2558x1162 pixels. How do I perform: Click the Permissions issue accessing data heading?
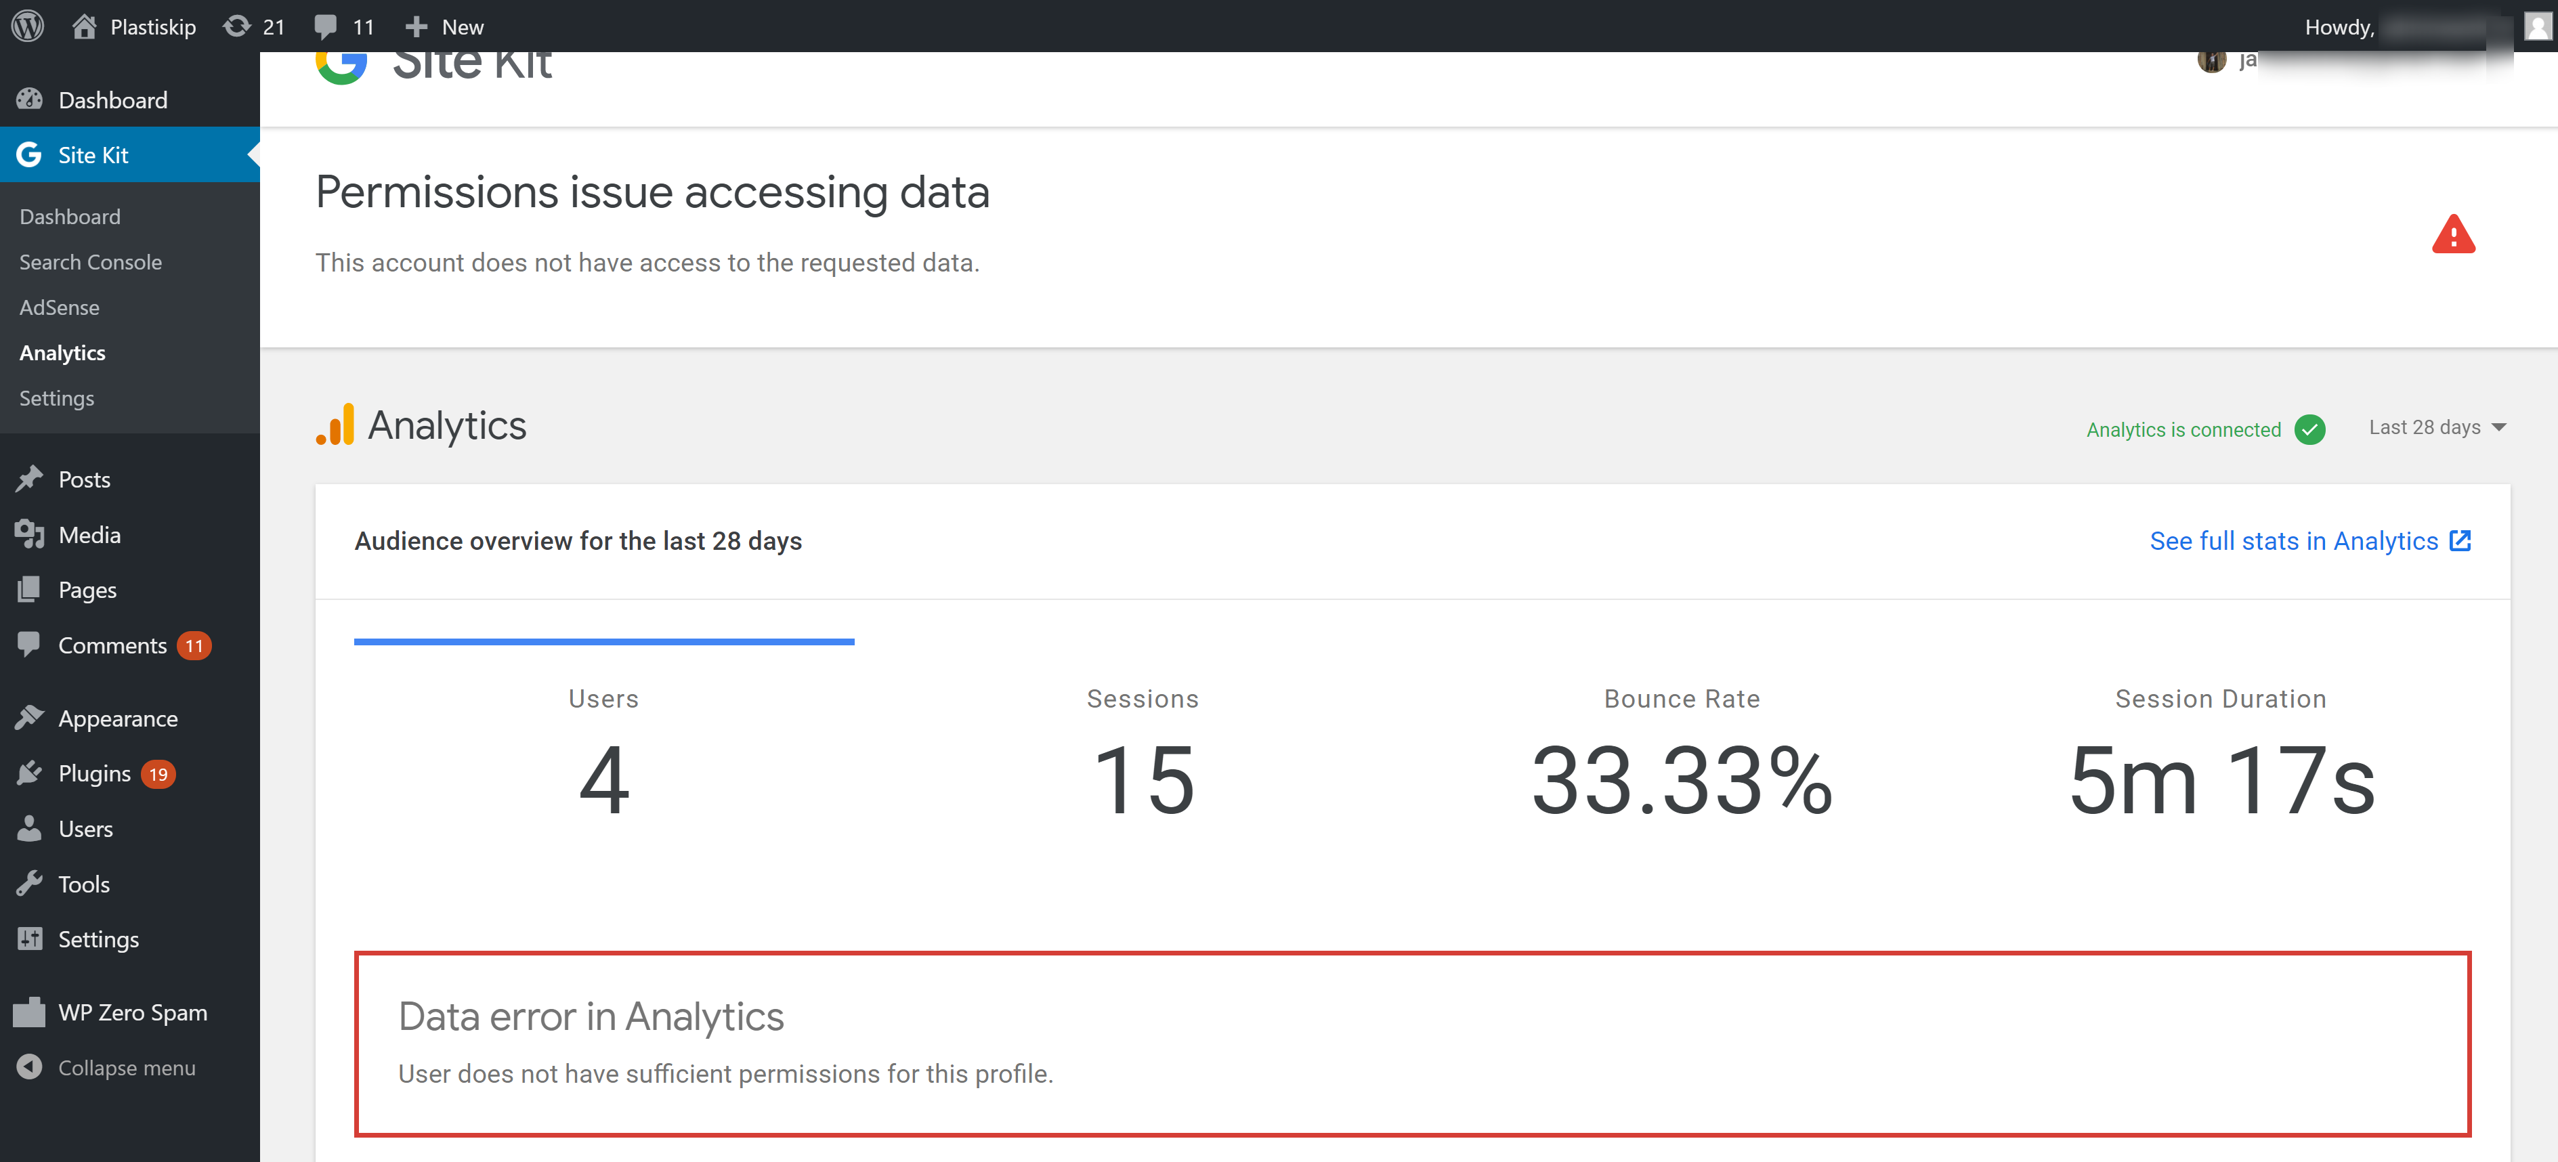tap(652, 192)
